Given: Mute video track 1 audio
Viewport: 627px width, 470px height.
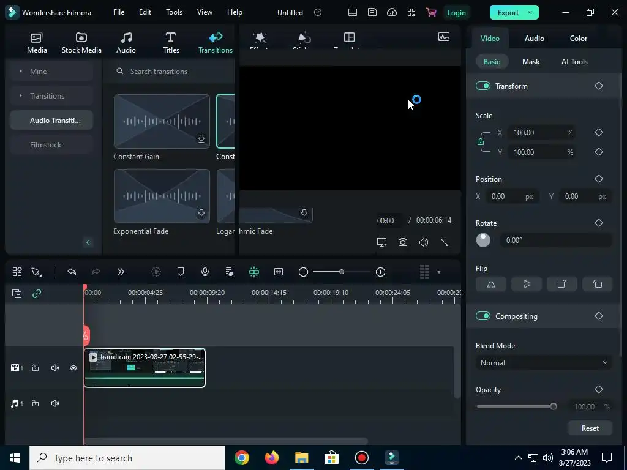Looking at the screenshot, I should 55,368.
